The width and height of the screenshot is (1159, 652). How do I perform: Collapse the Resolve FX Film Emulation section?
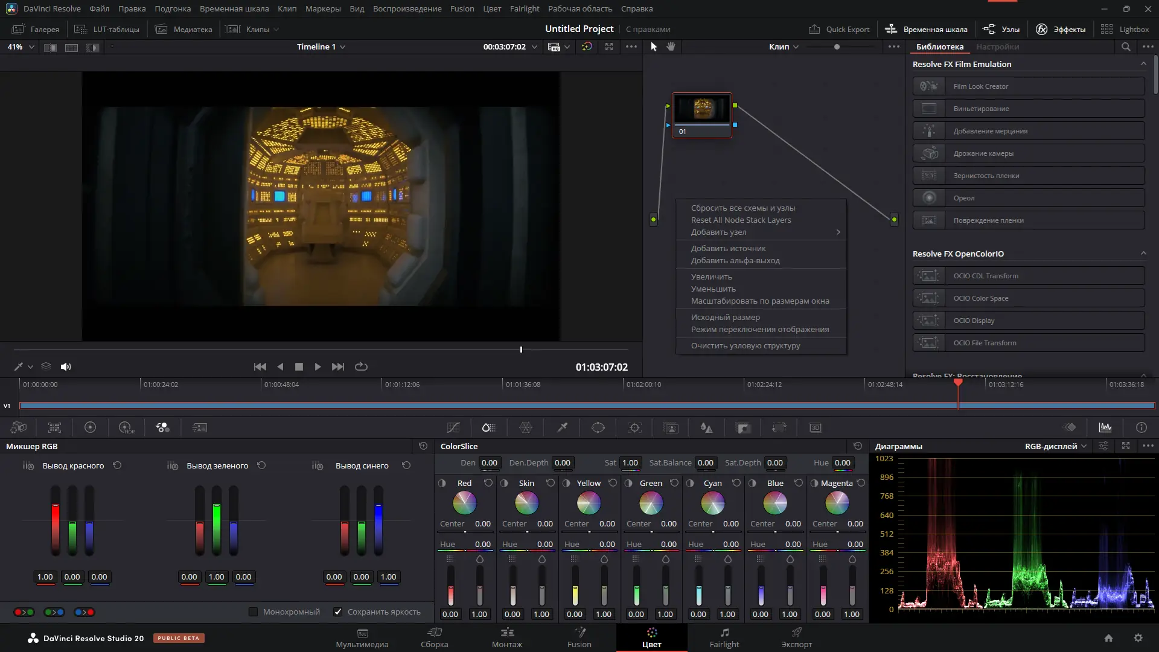click(1143, 64)
